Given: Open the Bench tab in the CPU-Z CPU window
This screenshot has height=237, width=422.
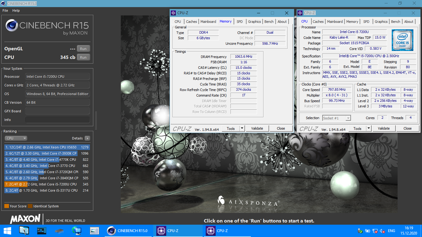Looking at the screenshot, I should (x=396, y=22).
